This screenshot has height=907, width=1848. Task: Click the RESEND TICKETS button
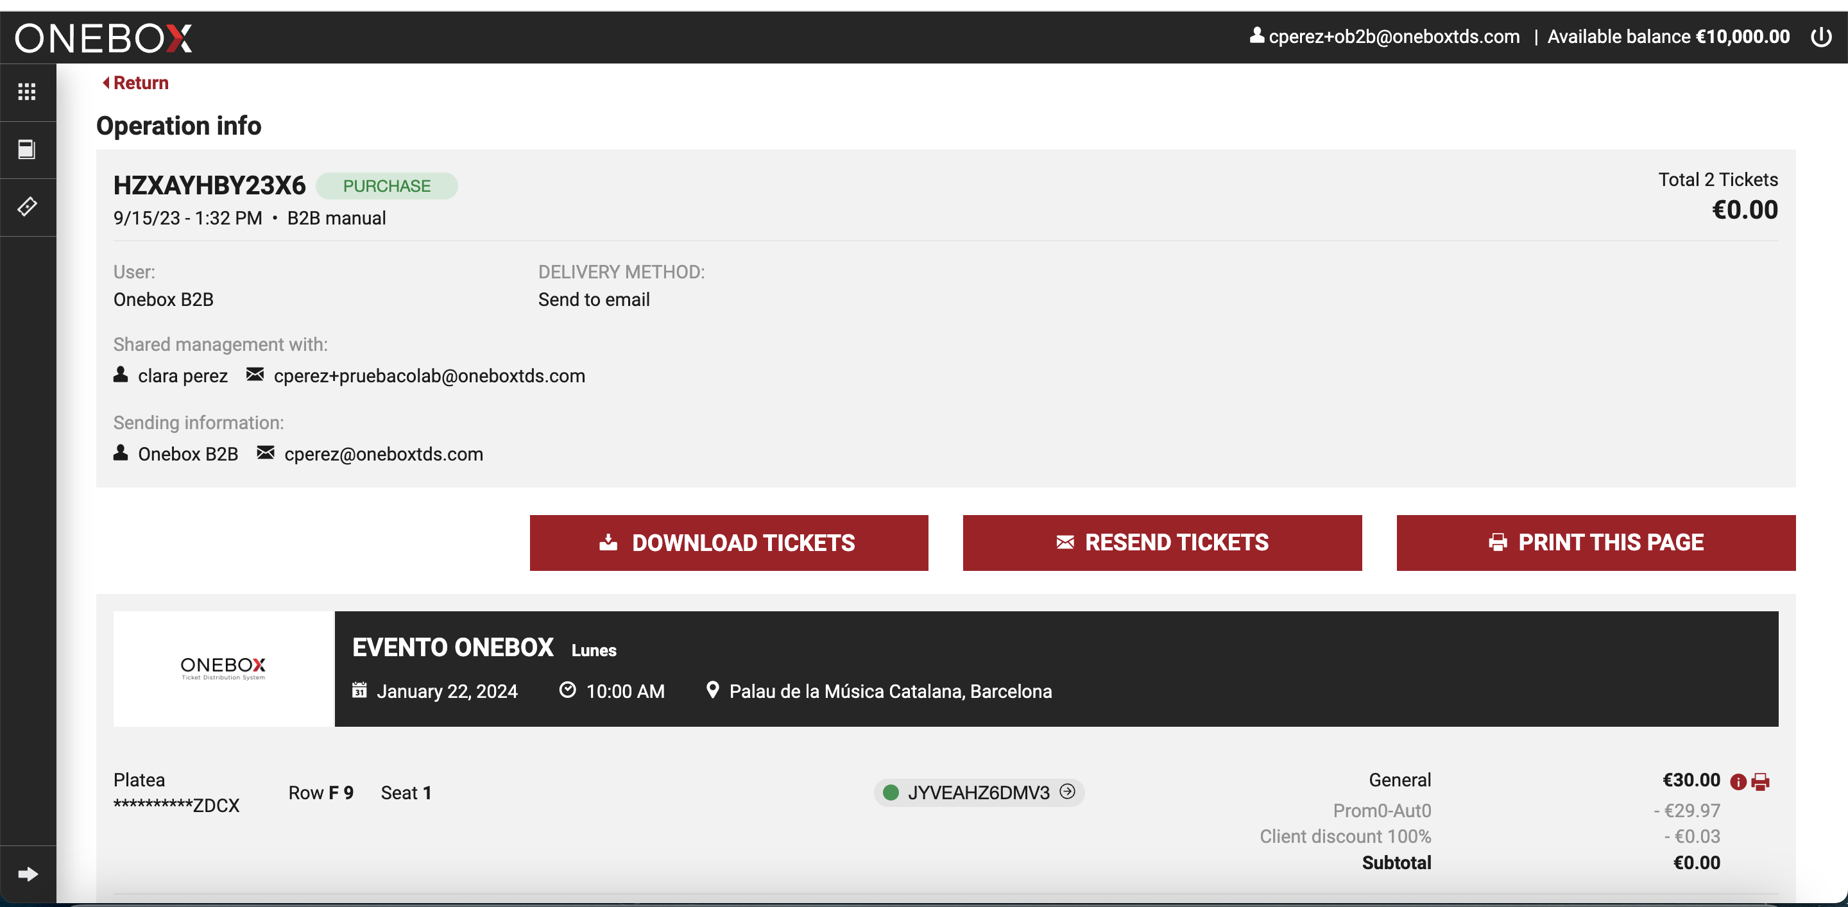point(1162,543)
